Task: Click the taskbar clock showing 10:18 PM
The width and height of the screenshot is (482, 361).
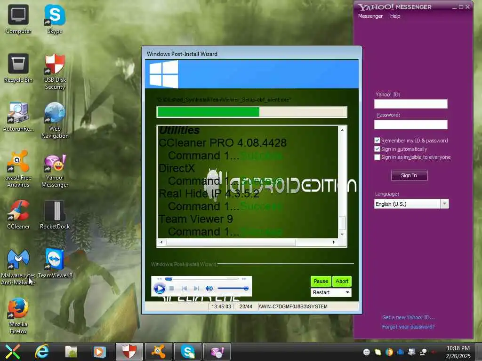Action: tap(458, 352)
